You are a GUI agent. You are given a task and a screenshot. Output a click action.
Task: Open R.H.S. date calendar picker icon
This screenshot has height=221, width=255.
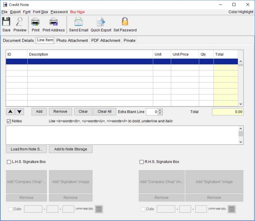232,209
